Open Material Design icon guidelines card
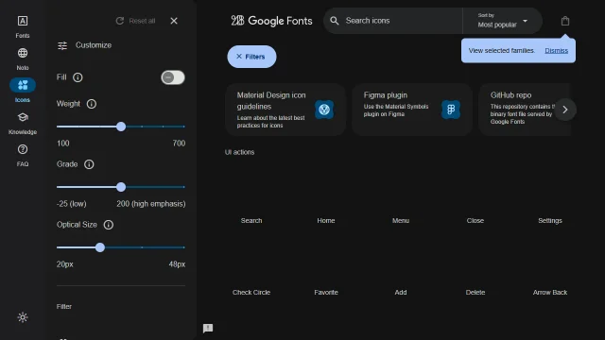 point(285,110)
